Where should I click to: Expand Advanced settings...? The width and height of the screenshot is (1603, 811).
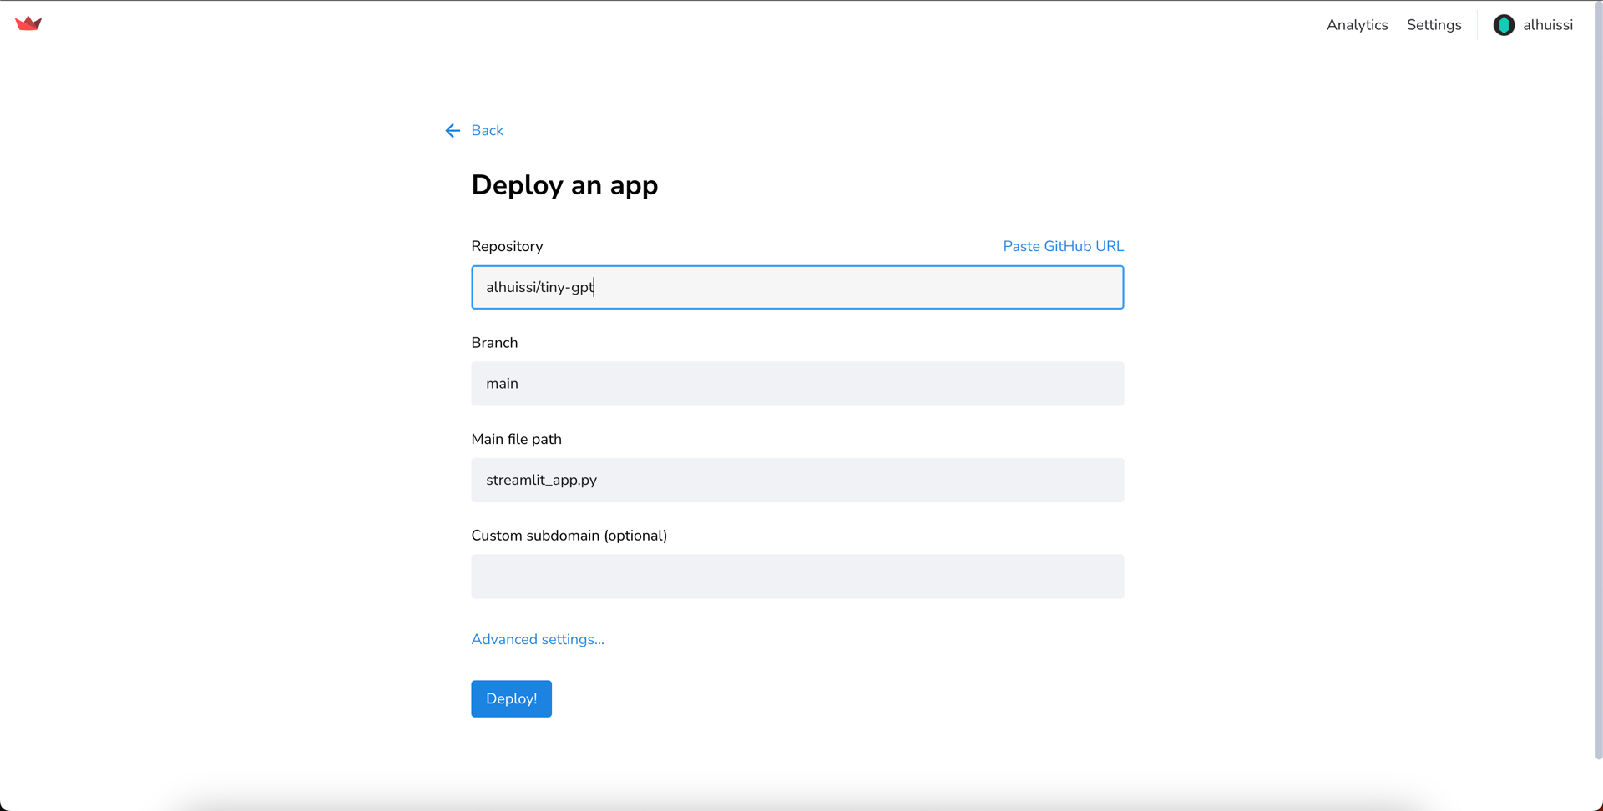pyautogui.click(x=538, y=639)
